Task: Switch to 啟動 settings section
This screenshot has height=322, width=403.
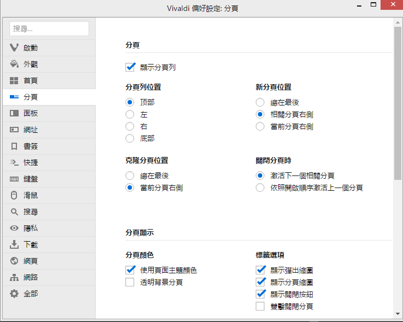Action: pos(49,48)
